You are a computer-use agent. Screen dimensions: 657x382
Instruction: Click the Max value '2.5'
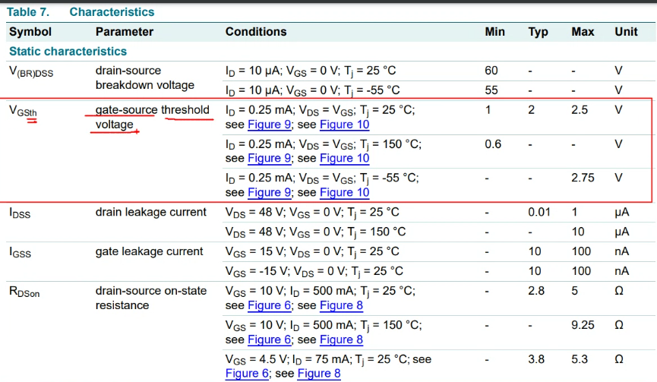580,110
